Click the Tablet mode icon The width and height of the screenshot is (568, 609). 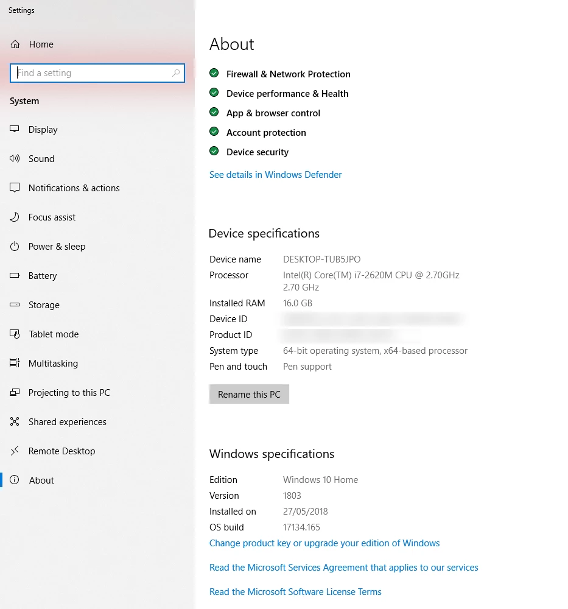15,334
